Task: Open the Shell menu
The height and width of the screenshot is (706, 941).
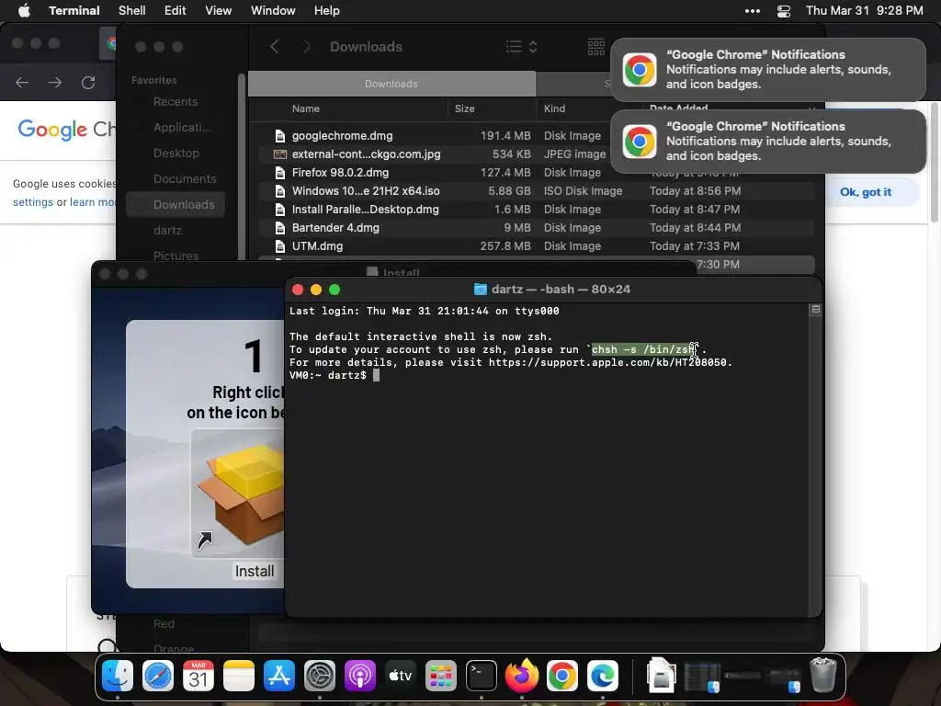Action: (x=131, y=10)
